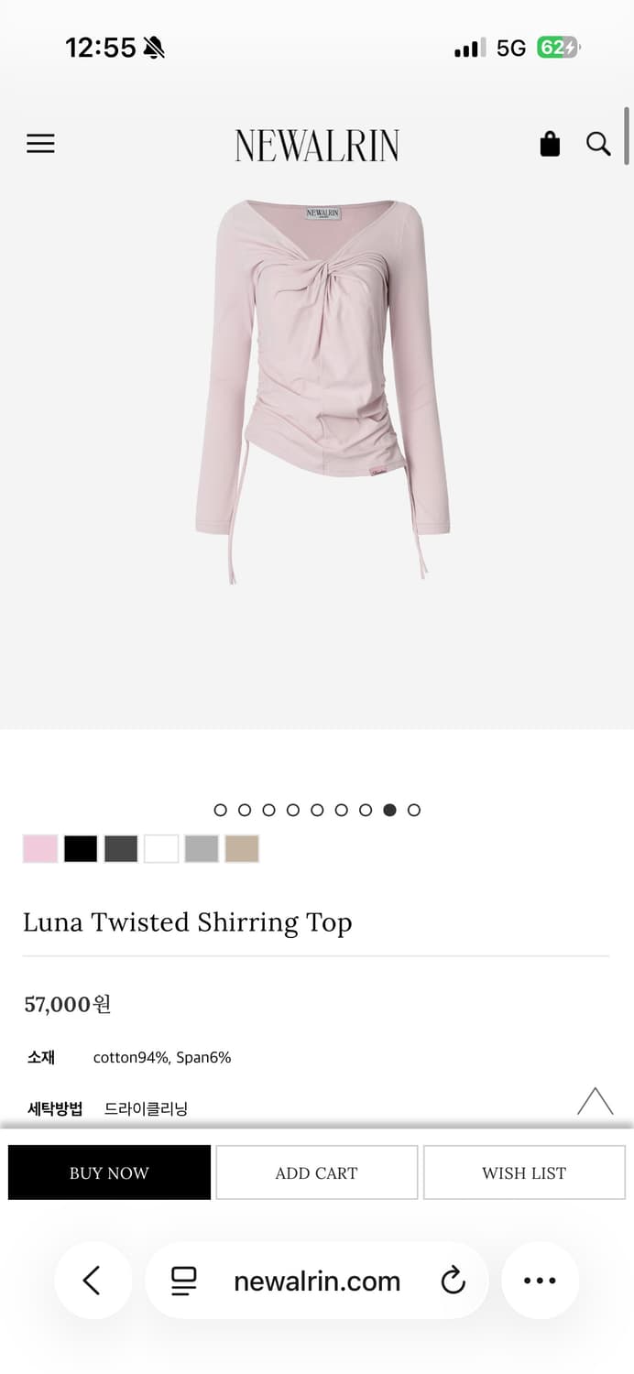Tap the newalrin.com address field
The image size is (634, 1374).
pyautogui.click(x=317, y=1281)
